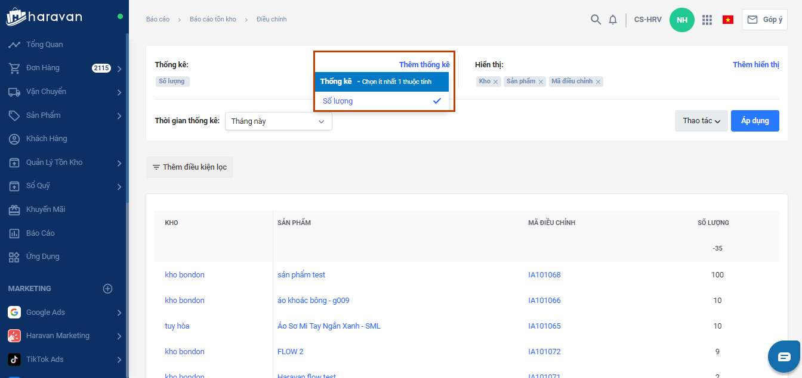Open adjustment code IA101068 link
The height and width of the screenshot is (378, 802).
[x=544, y=275]
